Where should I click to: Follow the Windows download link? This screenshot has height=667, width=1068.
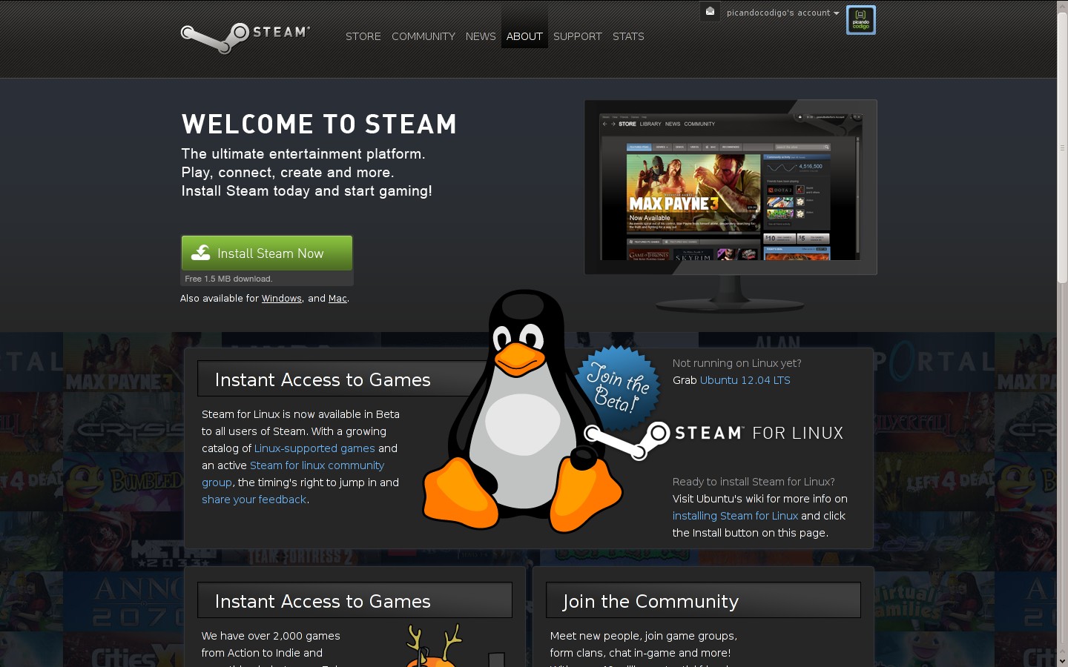281,299
